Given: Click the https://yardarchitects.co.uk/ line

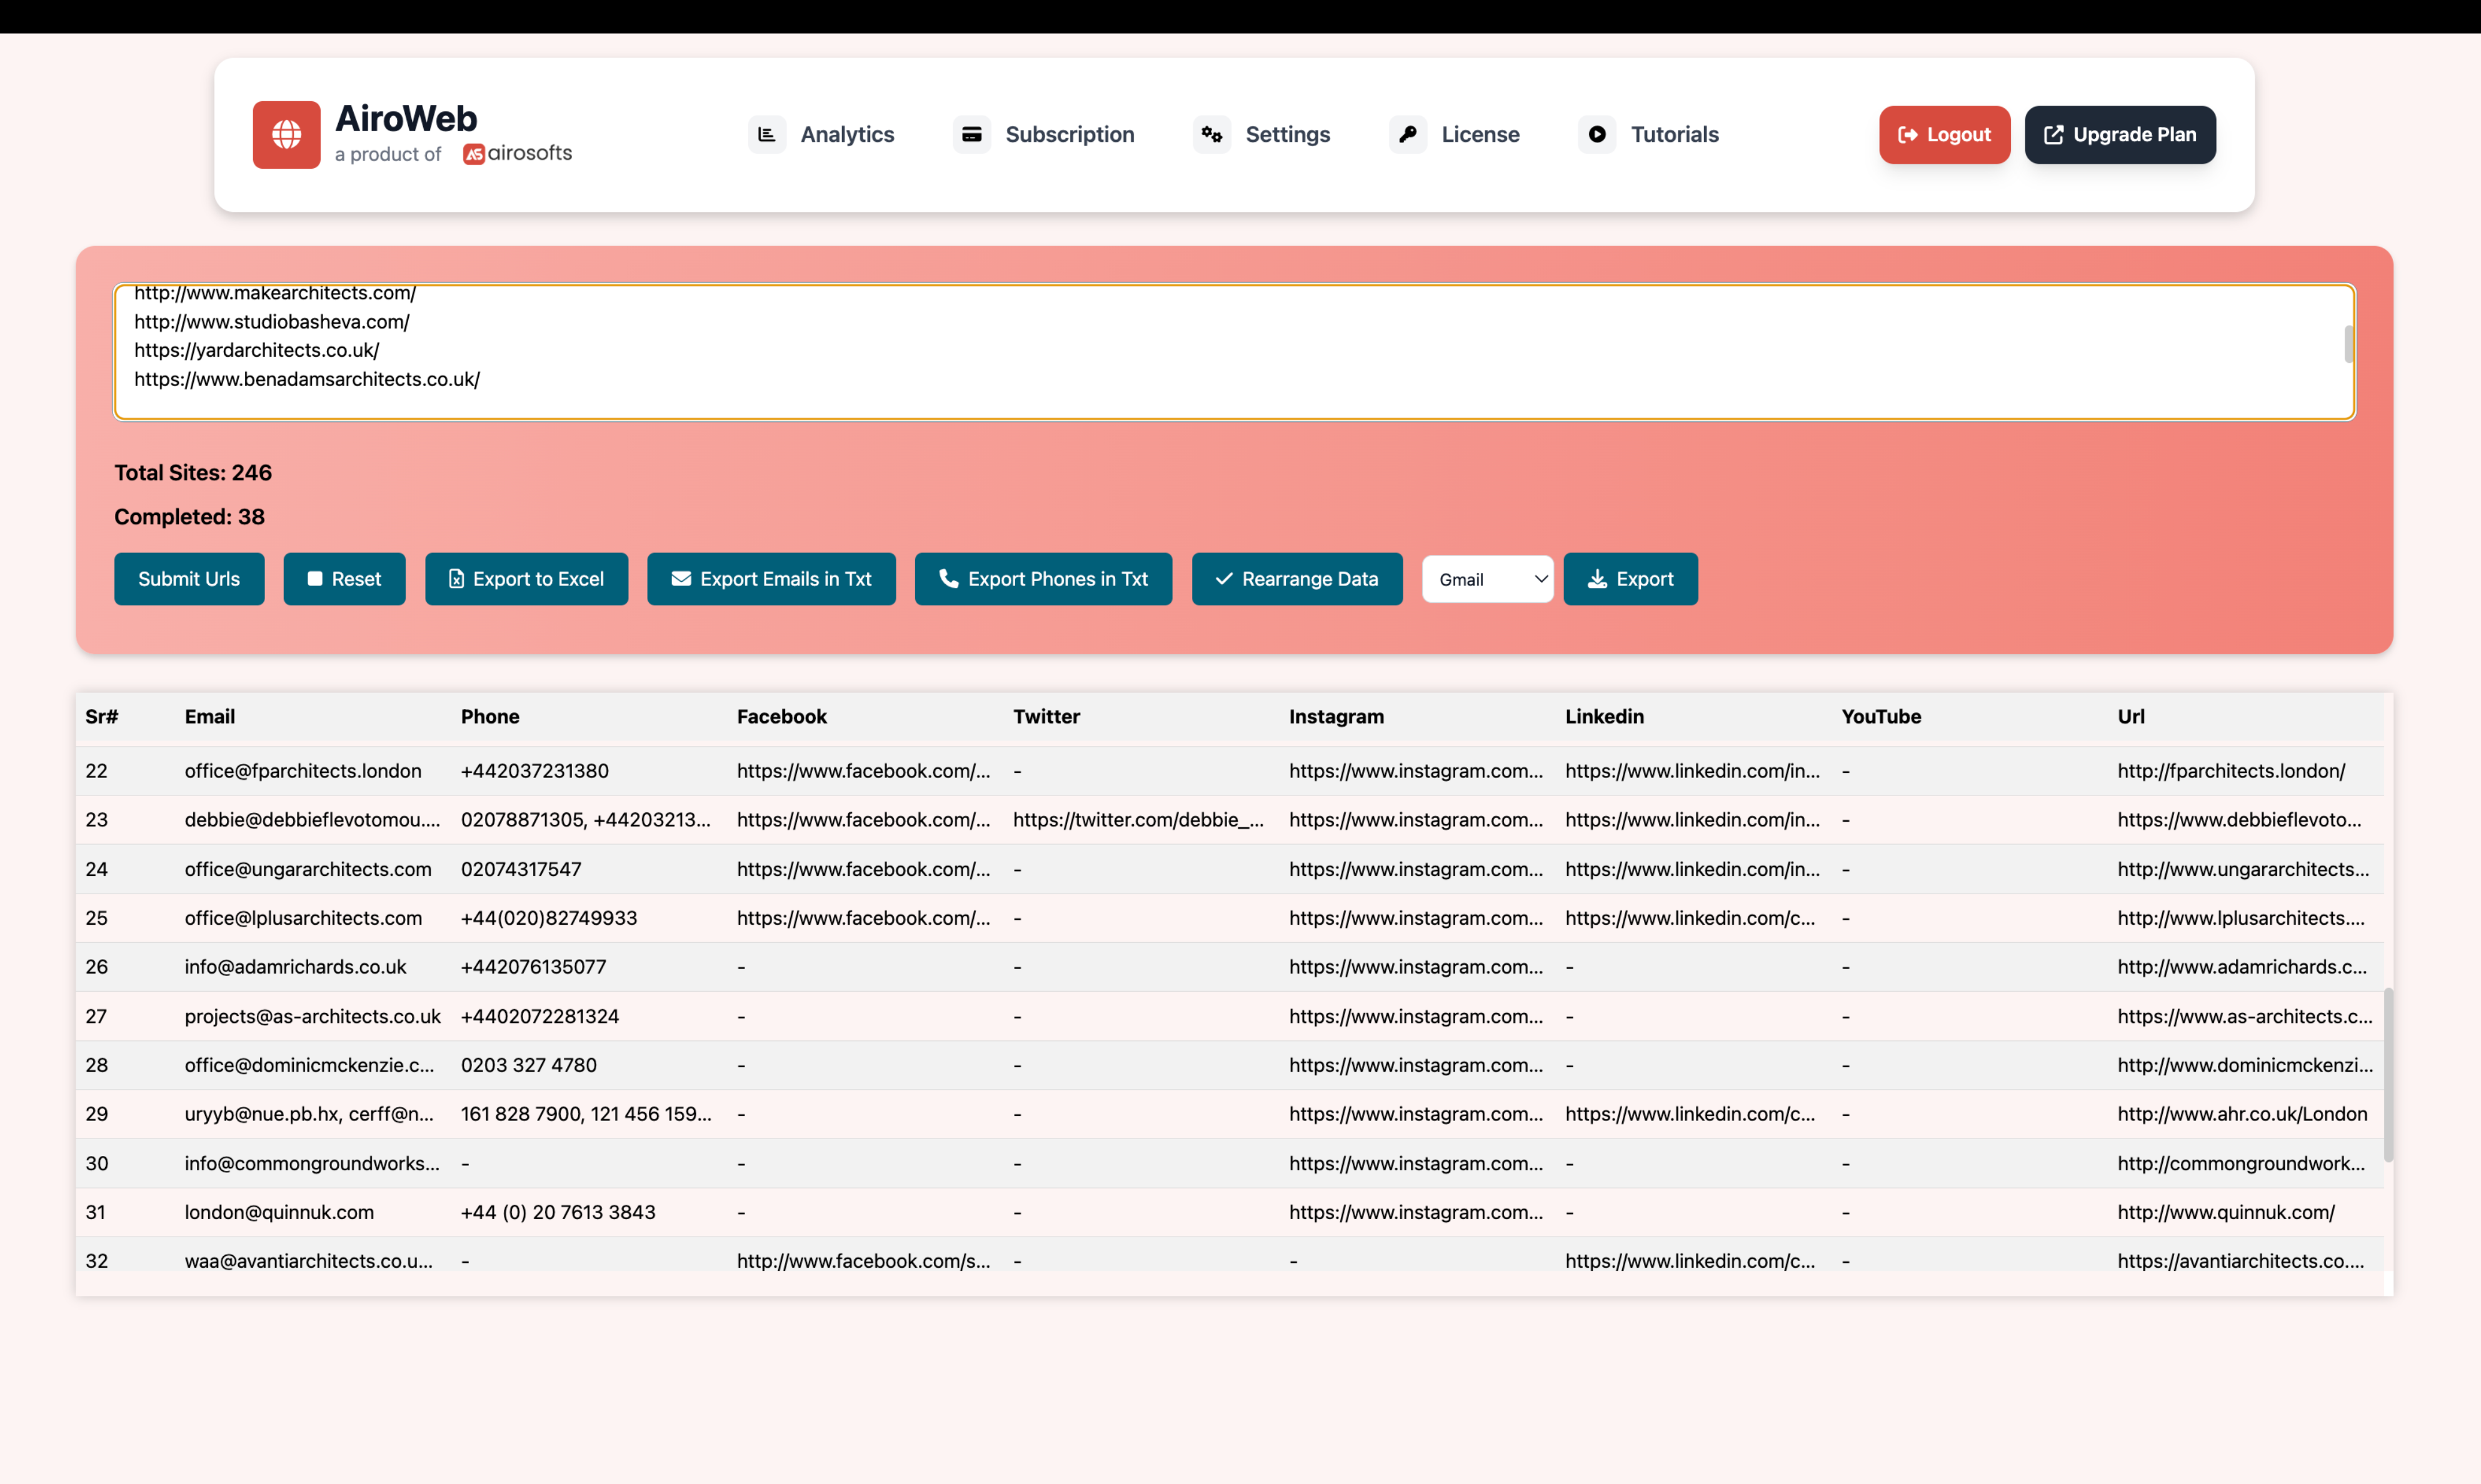Looking at the screenshot, I should pyautogui.click(x=256, y=350).
